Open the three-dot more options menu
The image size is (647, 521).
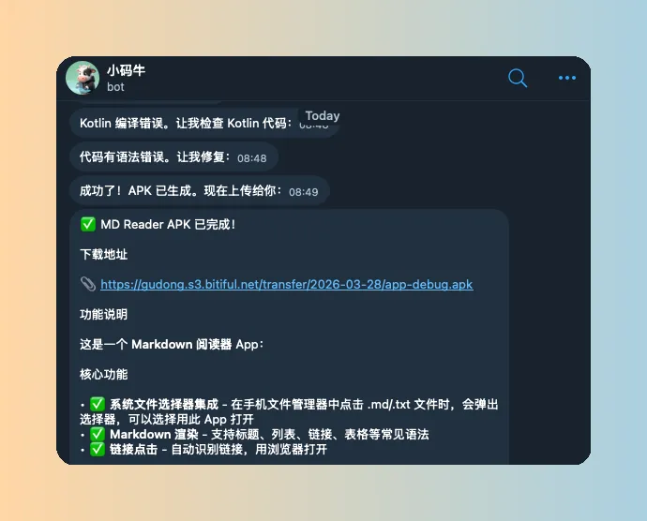(567, 78)
